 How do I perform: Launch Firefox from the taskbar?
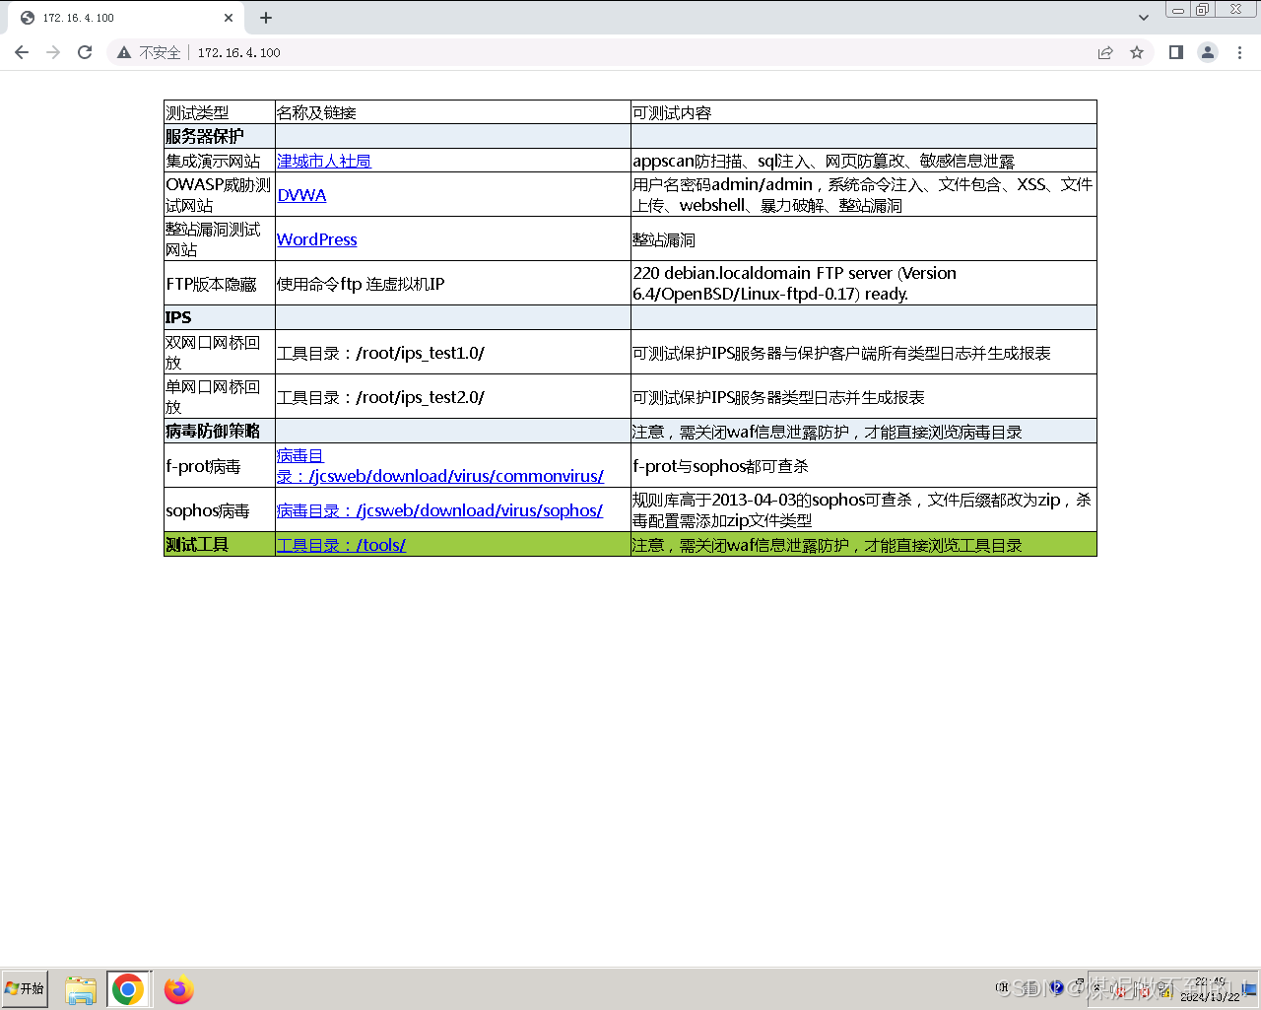pos(179,989)
